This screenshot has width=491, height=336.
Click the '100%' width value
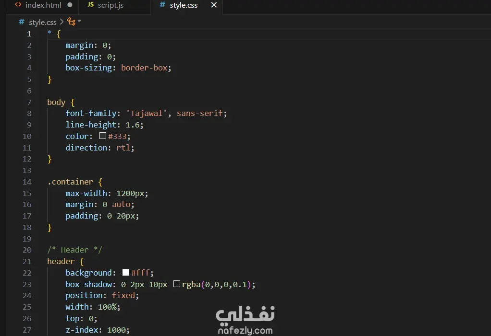[107, 307]
